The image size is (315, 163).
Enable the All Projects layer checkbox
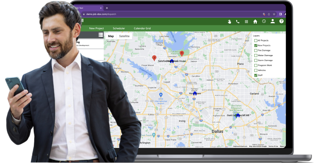(256, 41)
